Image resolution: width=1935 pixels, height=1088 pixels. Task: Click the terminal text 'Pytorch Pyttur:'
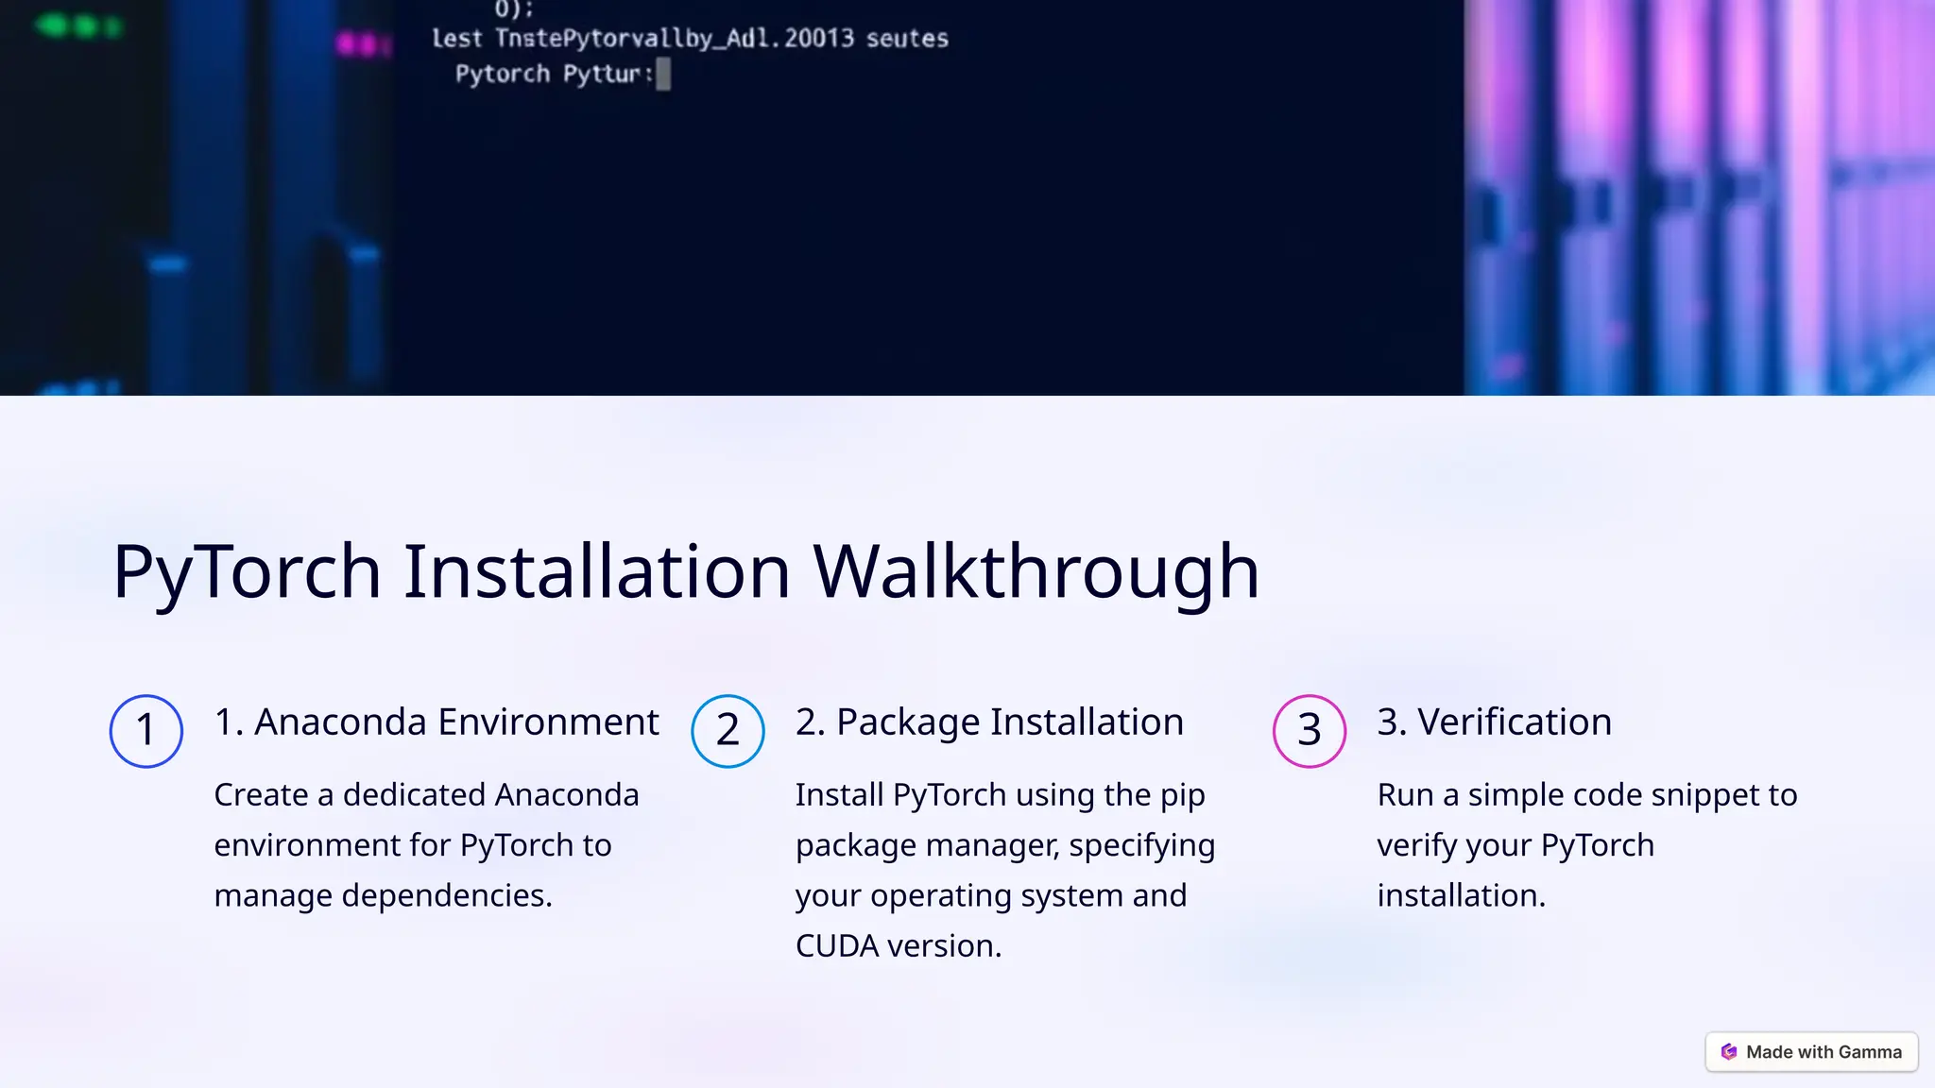point(554,74)
